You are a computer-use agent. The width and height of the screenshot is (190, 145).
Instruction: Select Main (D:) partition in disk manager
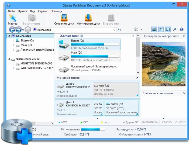(116, 90)
